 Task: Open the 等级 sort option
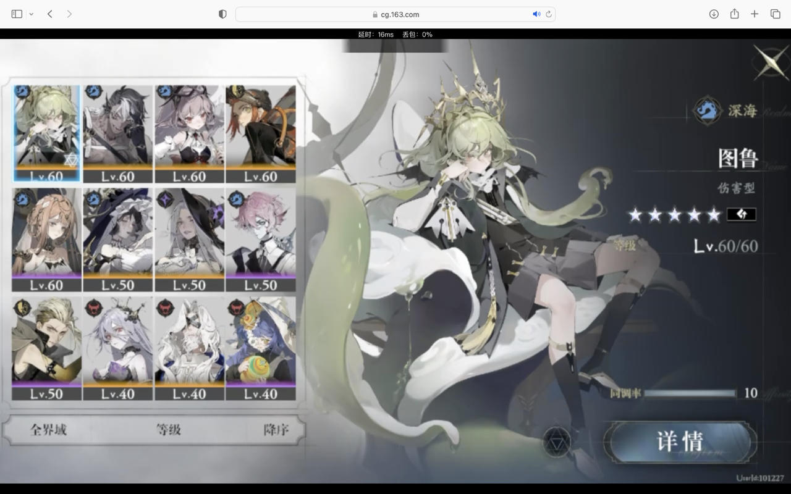click(x=168, y=430)
